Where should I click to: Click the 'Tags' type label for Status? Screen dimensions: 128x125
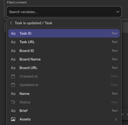pyautogui.click(x=114, y=102)
